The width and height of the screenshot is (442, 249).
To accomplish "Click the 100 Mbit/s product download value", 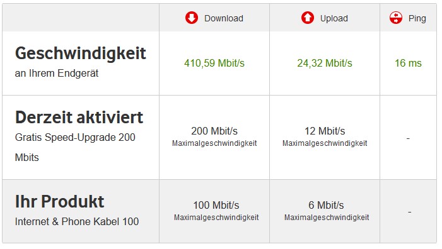I will tap(216, 205).
